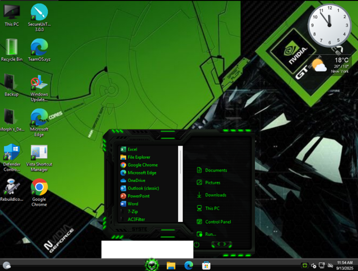
Task: Launch PowerPoint from the start menu
Action: [x=138, y=196]
